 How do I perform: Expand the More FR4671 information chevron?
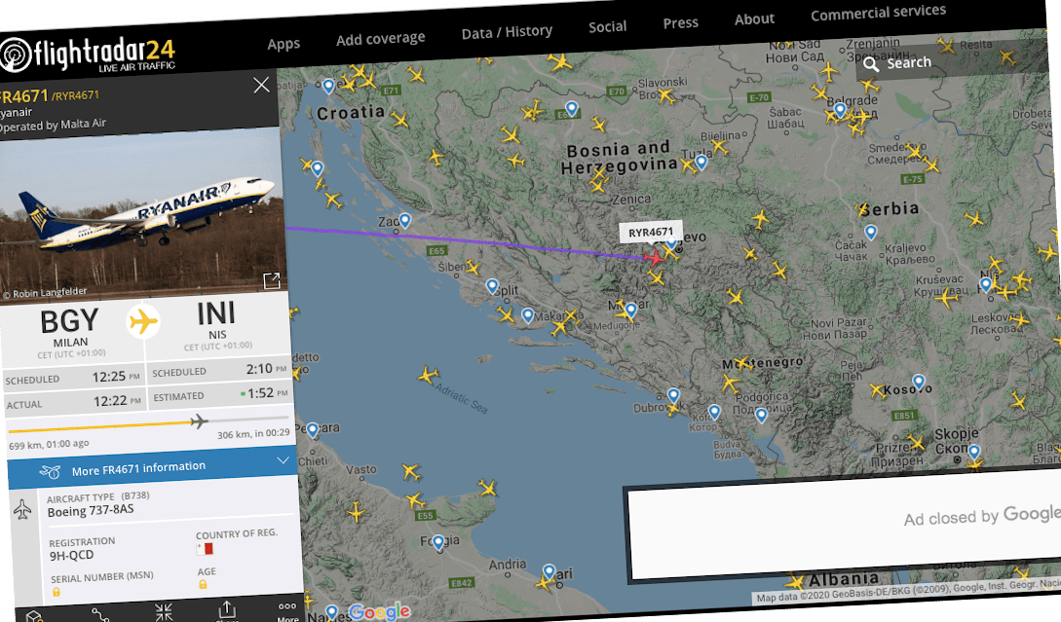click(283, 459)
